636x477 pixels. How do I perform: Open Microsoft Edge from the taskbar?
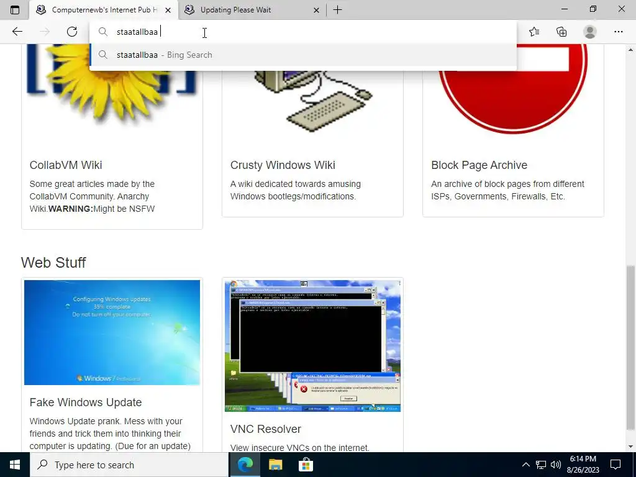click(x=245, y=465)
